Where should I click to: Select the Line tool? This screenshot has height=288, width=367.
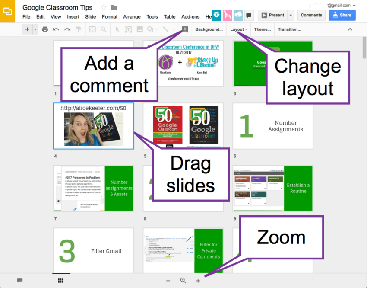[167, 29]
